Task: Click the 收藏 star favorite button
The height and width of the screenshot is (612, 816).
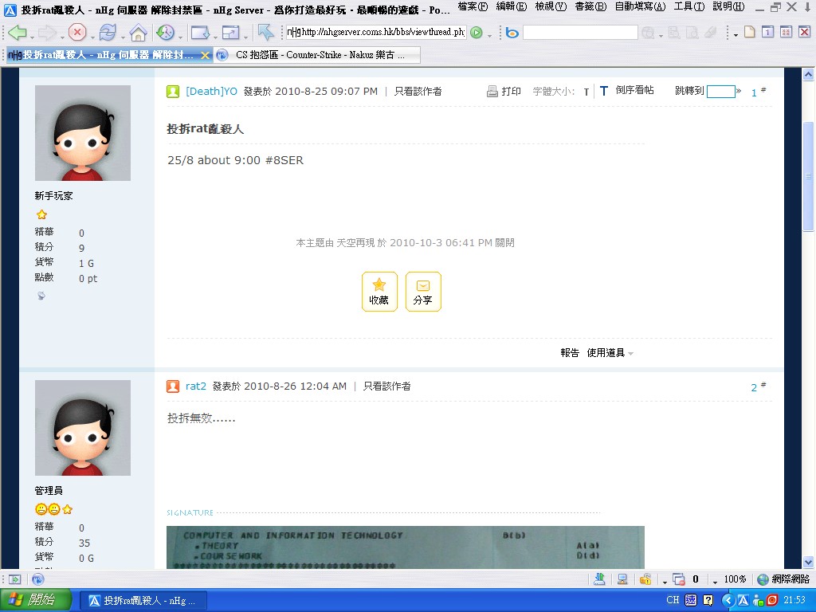Action: (379, 292)
